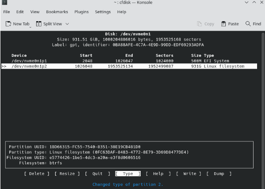Click the 1024000 sectors value
The height and width of the screenshot is (189, 265).
pyautogui.click(x=164, y=61)
